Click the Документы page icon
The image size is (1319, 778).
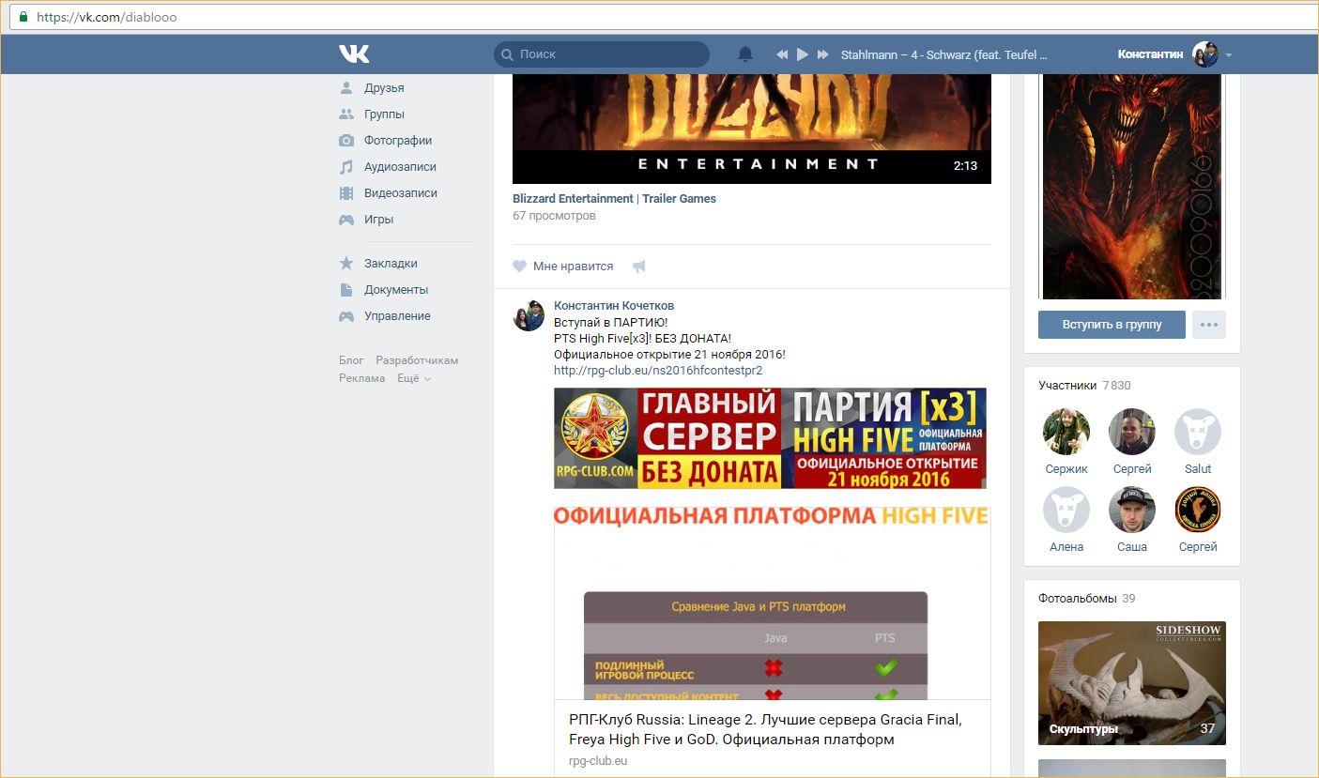tap(346, 290)
